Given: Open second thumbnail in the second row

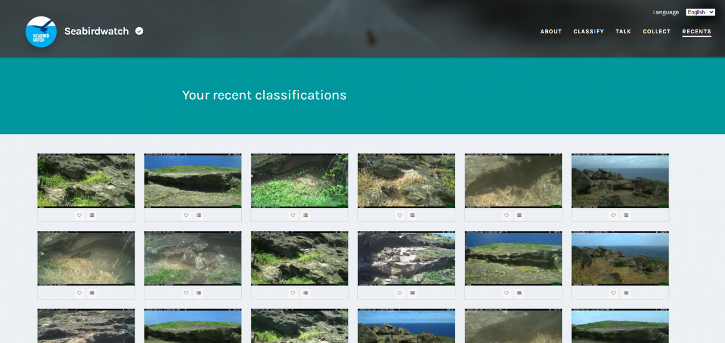Looking at the screenshot, I should click(193, 258).
